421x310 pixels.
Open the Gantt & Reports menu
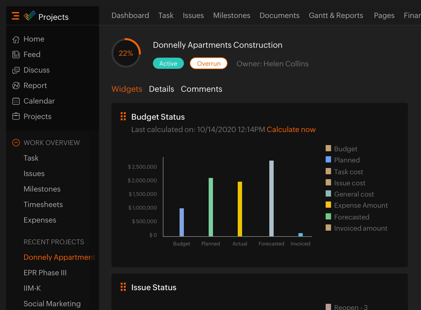(x=336, y=15)
